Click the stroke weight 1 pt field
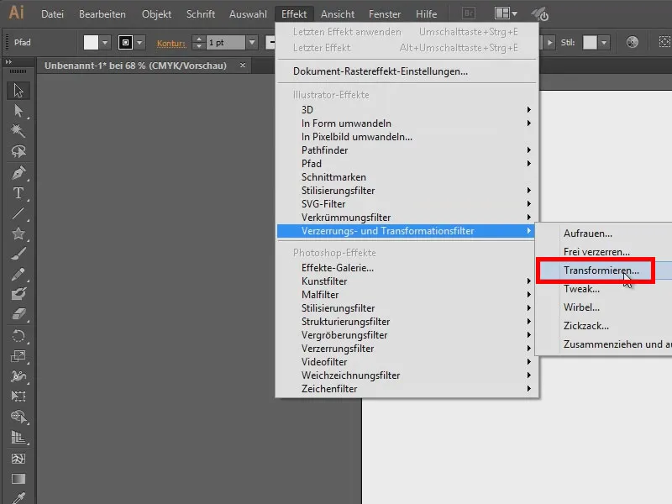The height and width of the screenshot is (504, 672). pyautogui.click(x=226, y=43)
